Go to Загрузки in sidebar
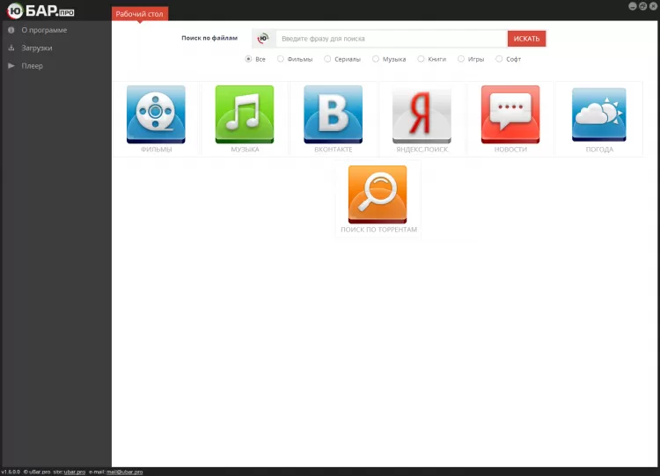Screen dimensions: 660x476 coord(37,48)
